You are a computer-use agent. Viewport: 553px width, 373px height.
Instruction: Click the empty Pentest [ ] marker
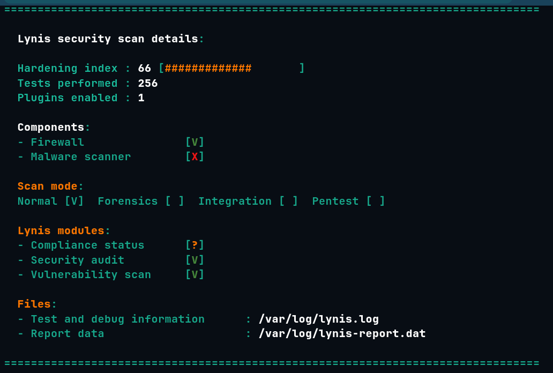click(376, 201)
